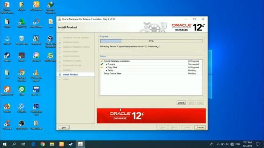
Task: Click the Copy files status row
Action: 151,67
